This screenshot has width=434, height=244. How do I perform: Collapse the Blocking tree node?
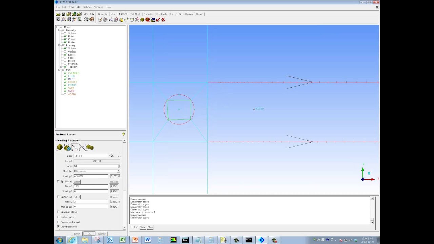pyautogui.click(x=59, y=45)
